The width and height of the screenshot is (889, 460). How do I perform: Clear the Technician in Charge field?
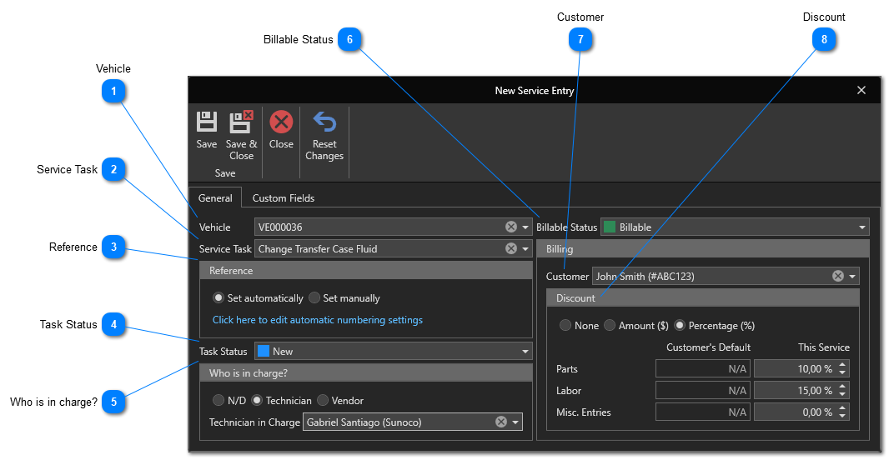tap(500, 422)
